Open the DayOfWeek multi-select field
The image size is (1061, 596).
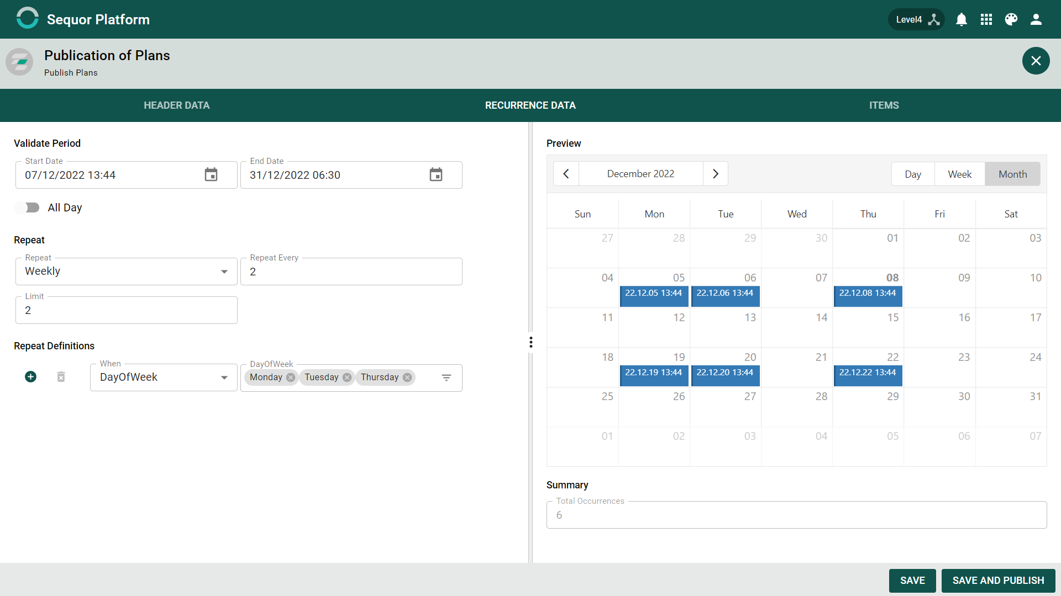tap(351, 377)
